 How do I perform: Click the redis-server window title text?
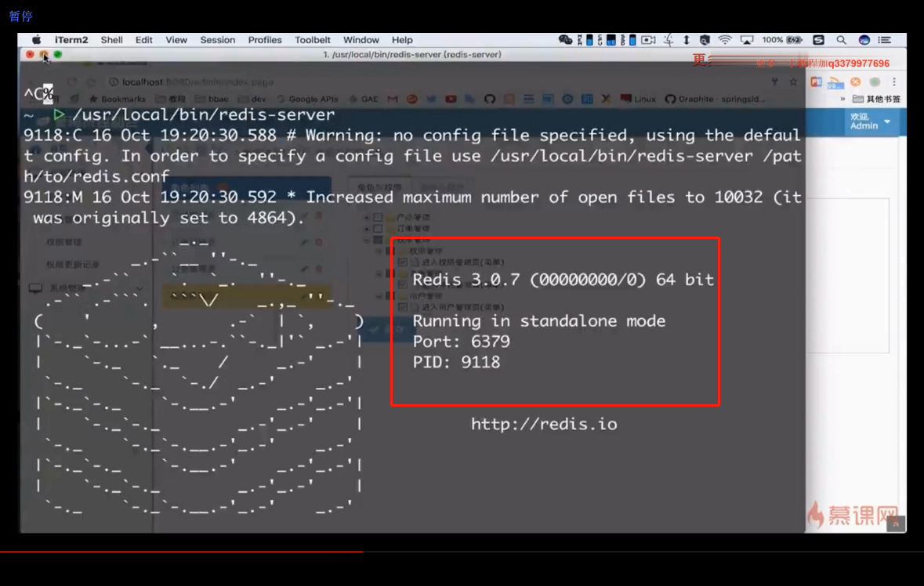(x=412, y=54)
